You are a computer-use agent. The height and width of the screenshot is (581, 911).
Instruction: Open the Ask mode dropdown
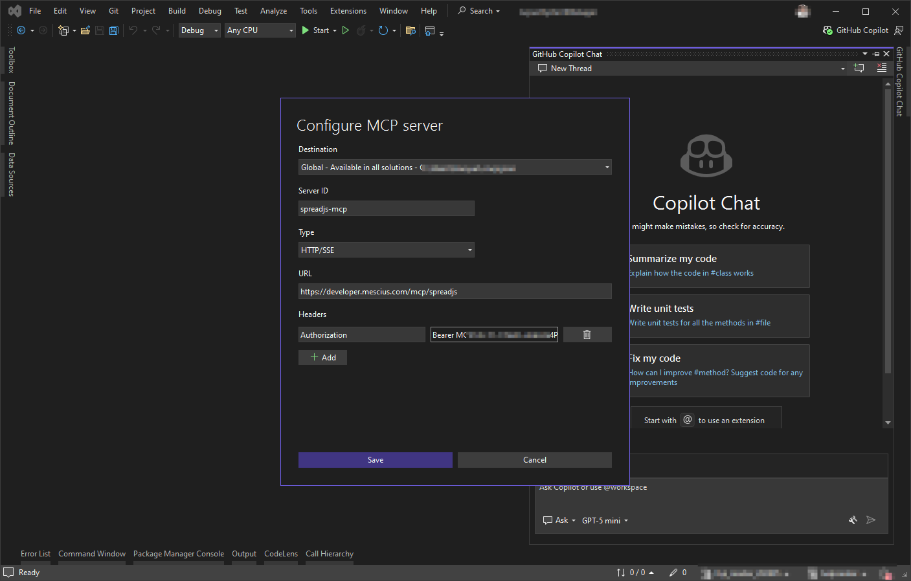[x=559, y=520]
